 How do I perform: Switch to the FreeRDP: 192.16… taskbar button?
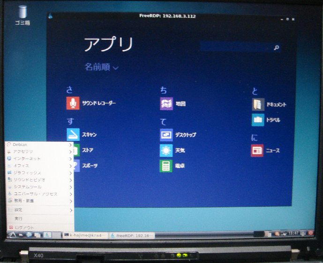tap(132, 236)
